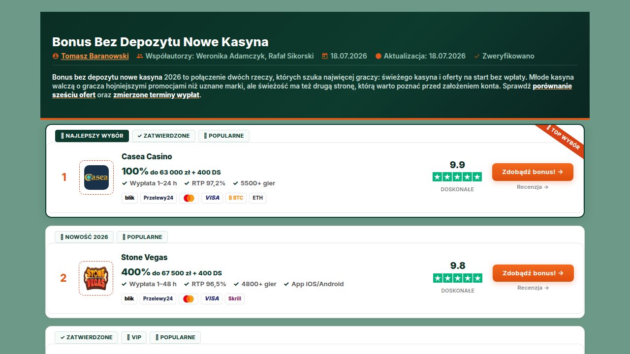
Task: Click the NOWOŚĆ 2026 badge
Action: 84,237
